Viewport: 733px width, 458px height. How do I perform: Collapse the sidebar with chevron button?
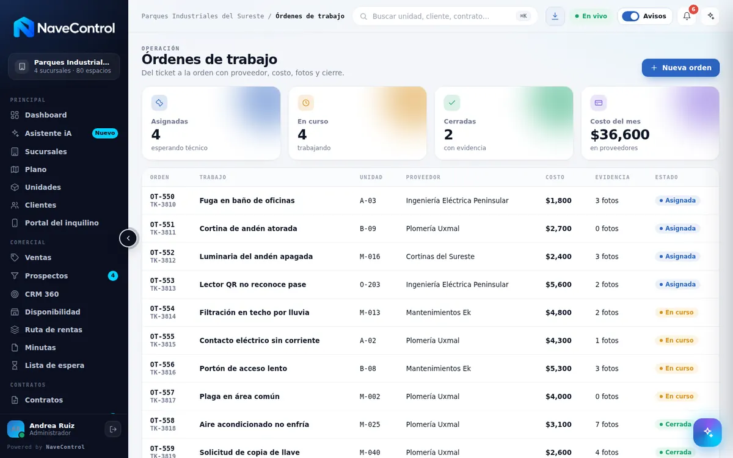coord(128,238)
